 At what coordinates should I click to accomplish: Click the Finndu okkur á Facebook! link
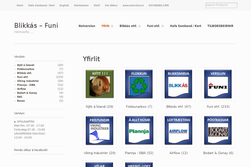(x=31, y=150)
